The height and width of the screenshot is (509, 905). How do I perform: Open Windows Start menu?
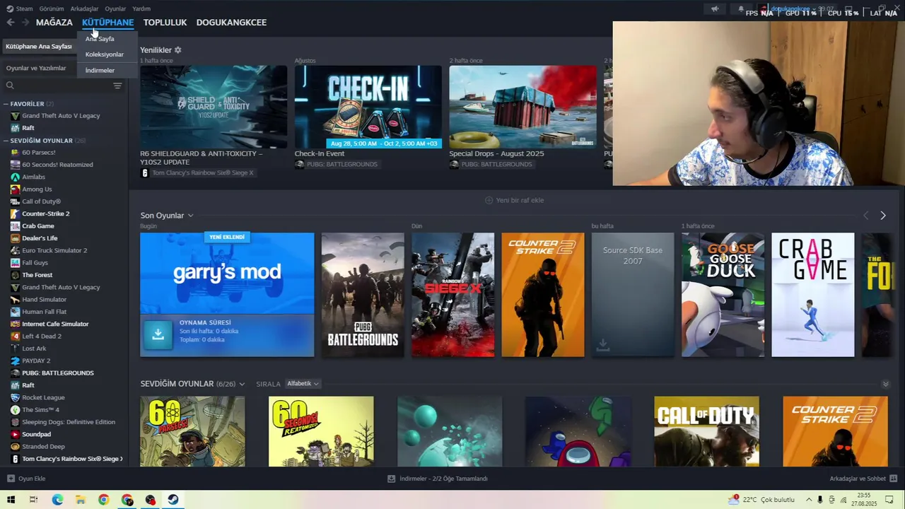tap(11, 500)
